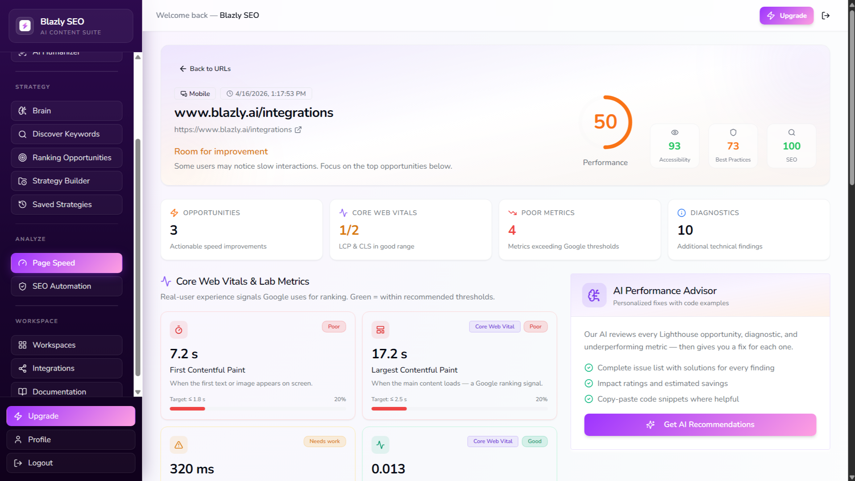The image size is (855, 481).
Task: Click the SEO Automation shield icon
Action: [x=22, y=286]
